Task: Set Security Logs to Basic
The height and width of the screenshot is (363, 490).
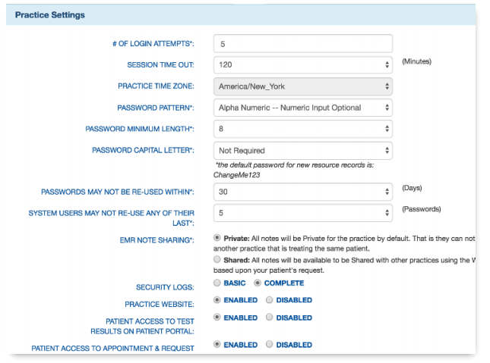Action: [217, 283]
